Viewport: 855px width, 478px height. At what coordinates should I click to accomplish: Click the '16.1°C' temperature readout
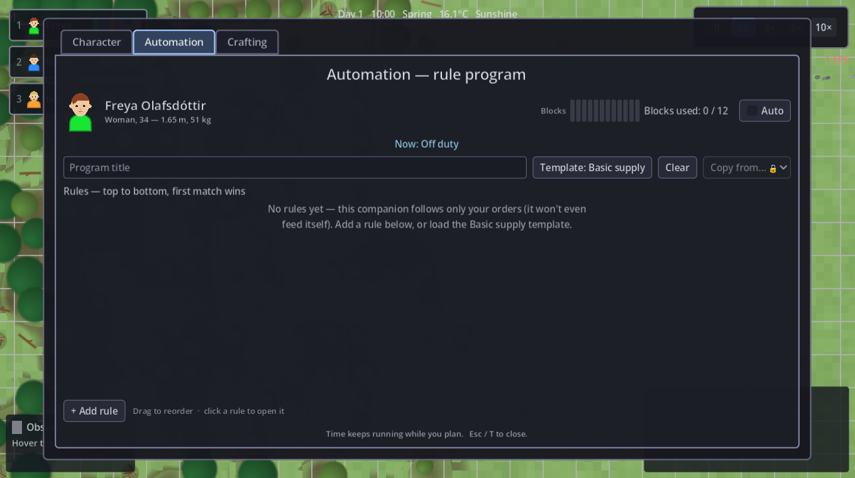coord(454,14)
